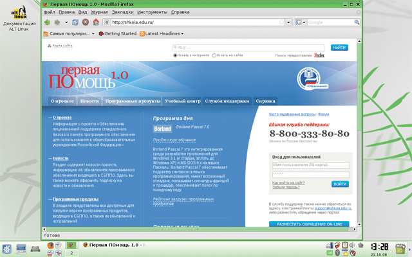Viewport: 412px width, 257px height.
Task: Open the Журнал menu
Action: click(99, 12)
